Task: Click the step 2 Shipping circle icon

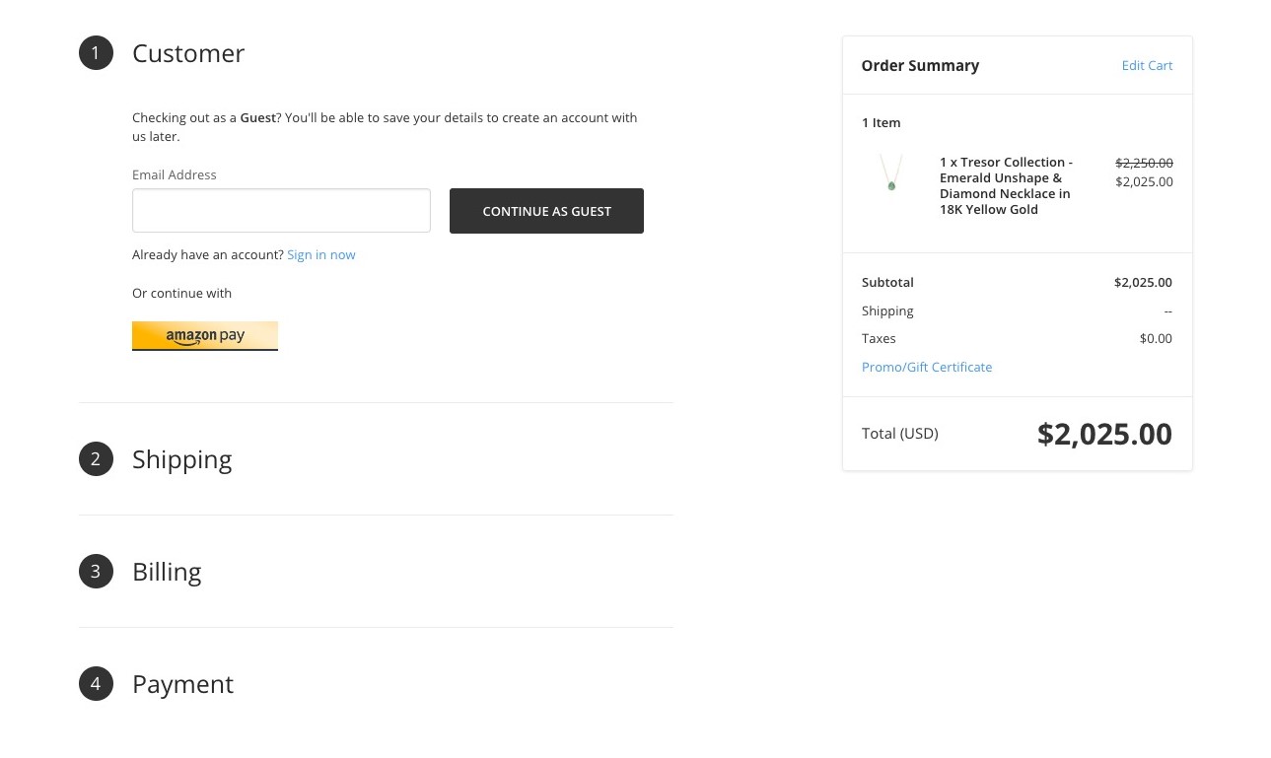Action: pyautogui.click(x=96, y=459)
